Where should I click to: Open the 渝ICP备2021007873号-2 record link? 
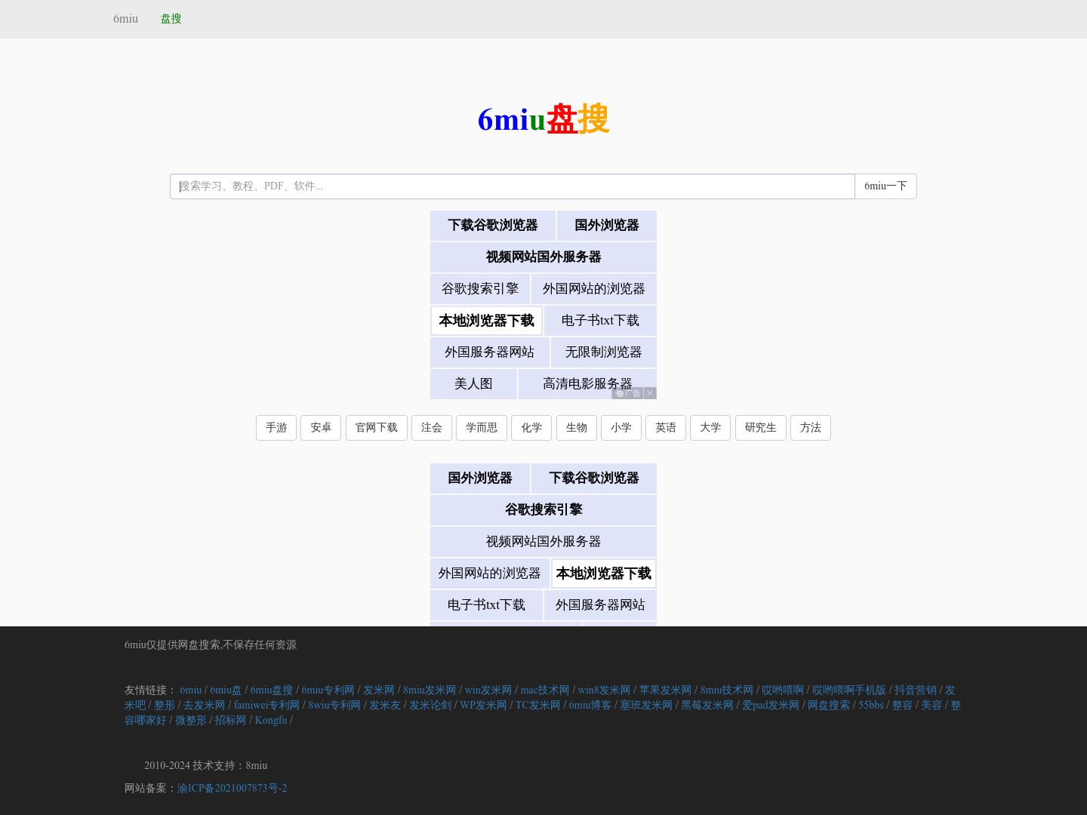(x=232, y=789)
